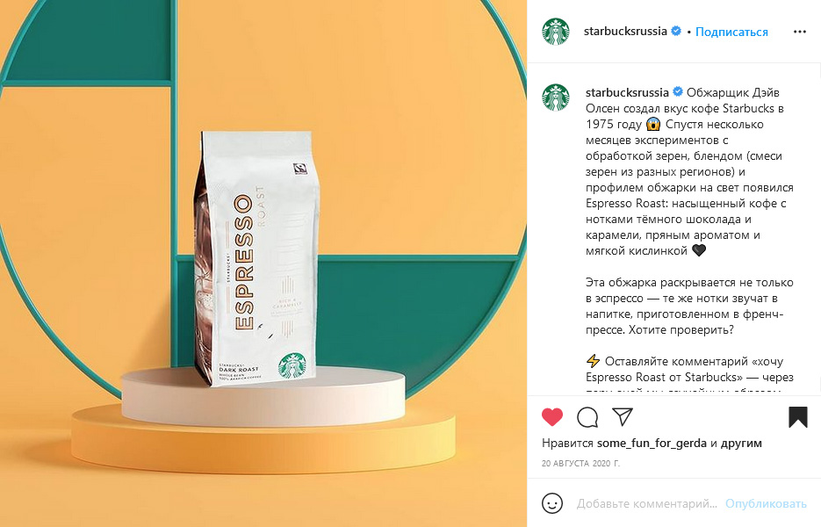Click the caption text about Espresso Roast
The image size is (821, 527).
click(x=689, y=171)
